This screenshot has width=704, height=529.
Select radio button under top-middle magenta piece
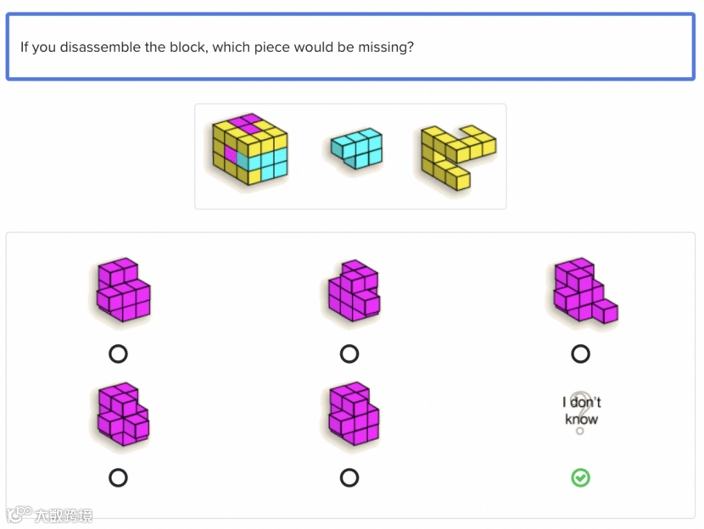pos(349,354)
